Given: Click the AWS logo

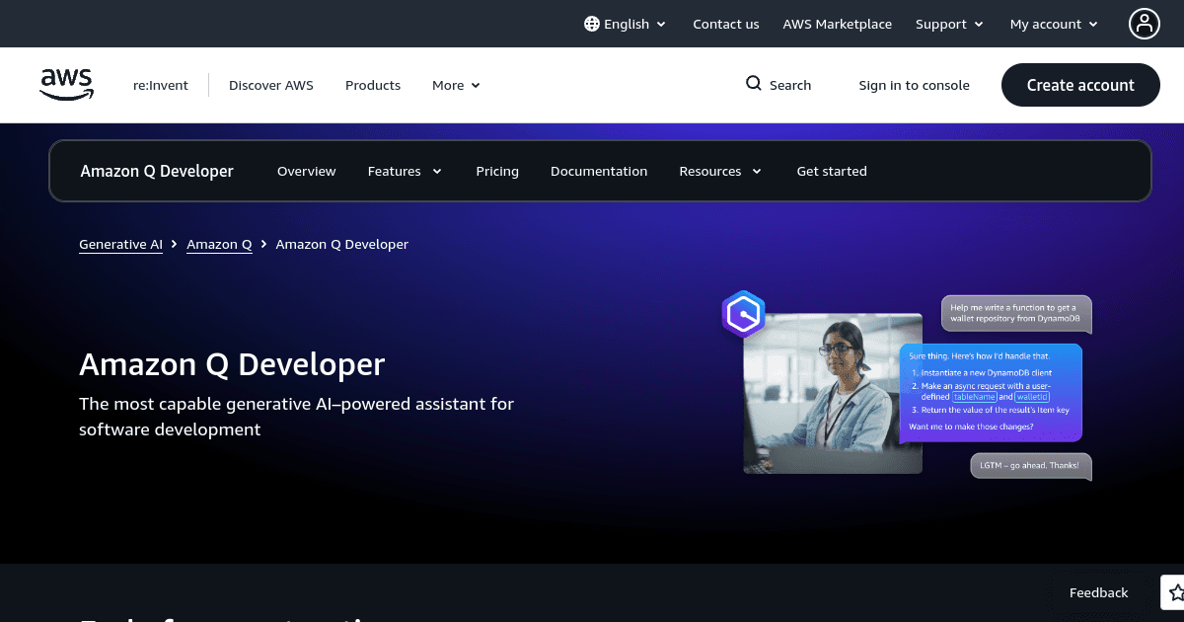Looking at the screenshot, I should 66,85.
